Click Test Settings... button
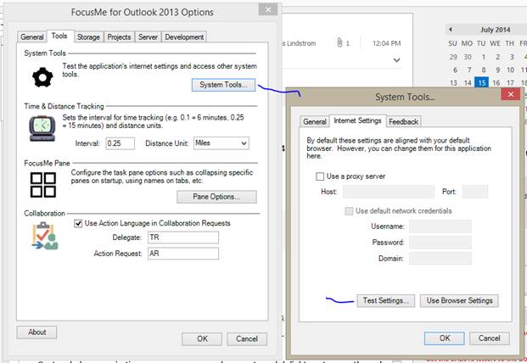Image resolution: width=527 pixels, height=363 pixels. 386,300
